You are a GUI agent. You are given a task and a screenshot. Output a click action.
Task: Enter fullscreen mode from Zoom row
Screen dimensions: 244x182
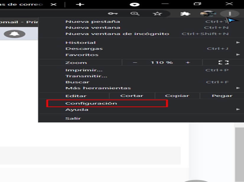point(223,62)
